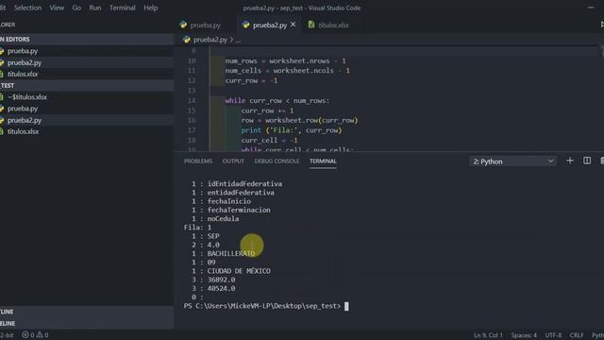The image size is (604, 340).
Task: Open the Run menu
Action: (94, 8)
